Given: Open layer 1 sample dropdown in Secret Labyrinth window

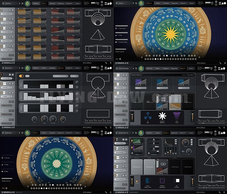Looking at the screenshot, I should [x=120, y=143].
